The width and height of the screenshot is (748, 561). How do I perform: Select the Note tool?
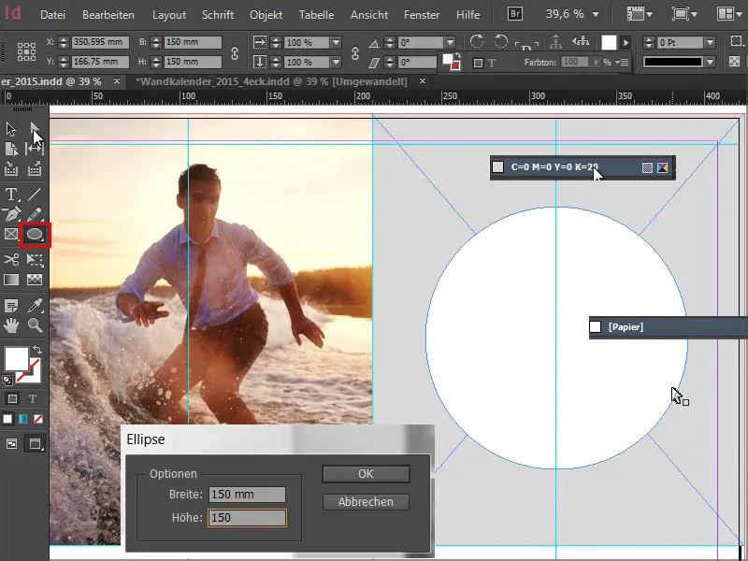[11, 306]
